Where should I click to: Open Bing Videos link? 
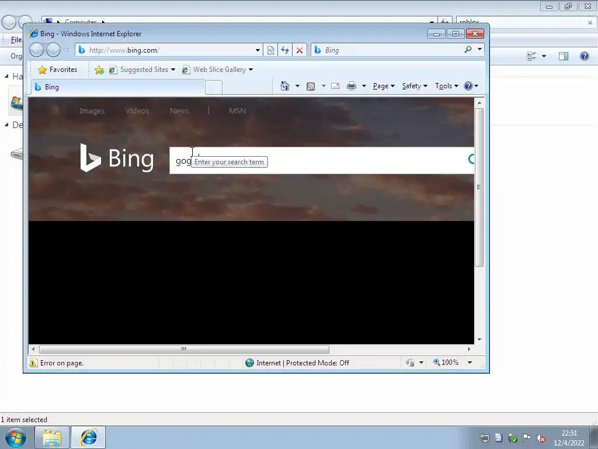tap(137, 110)
